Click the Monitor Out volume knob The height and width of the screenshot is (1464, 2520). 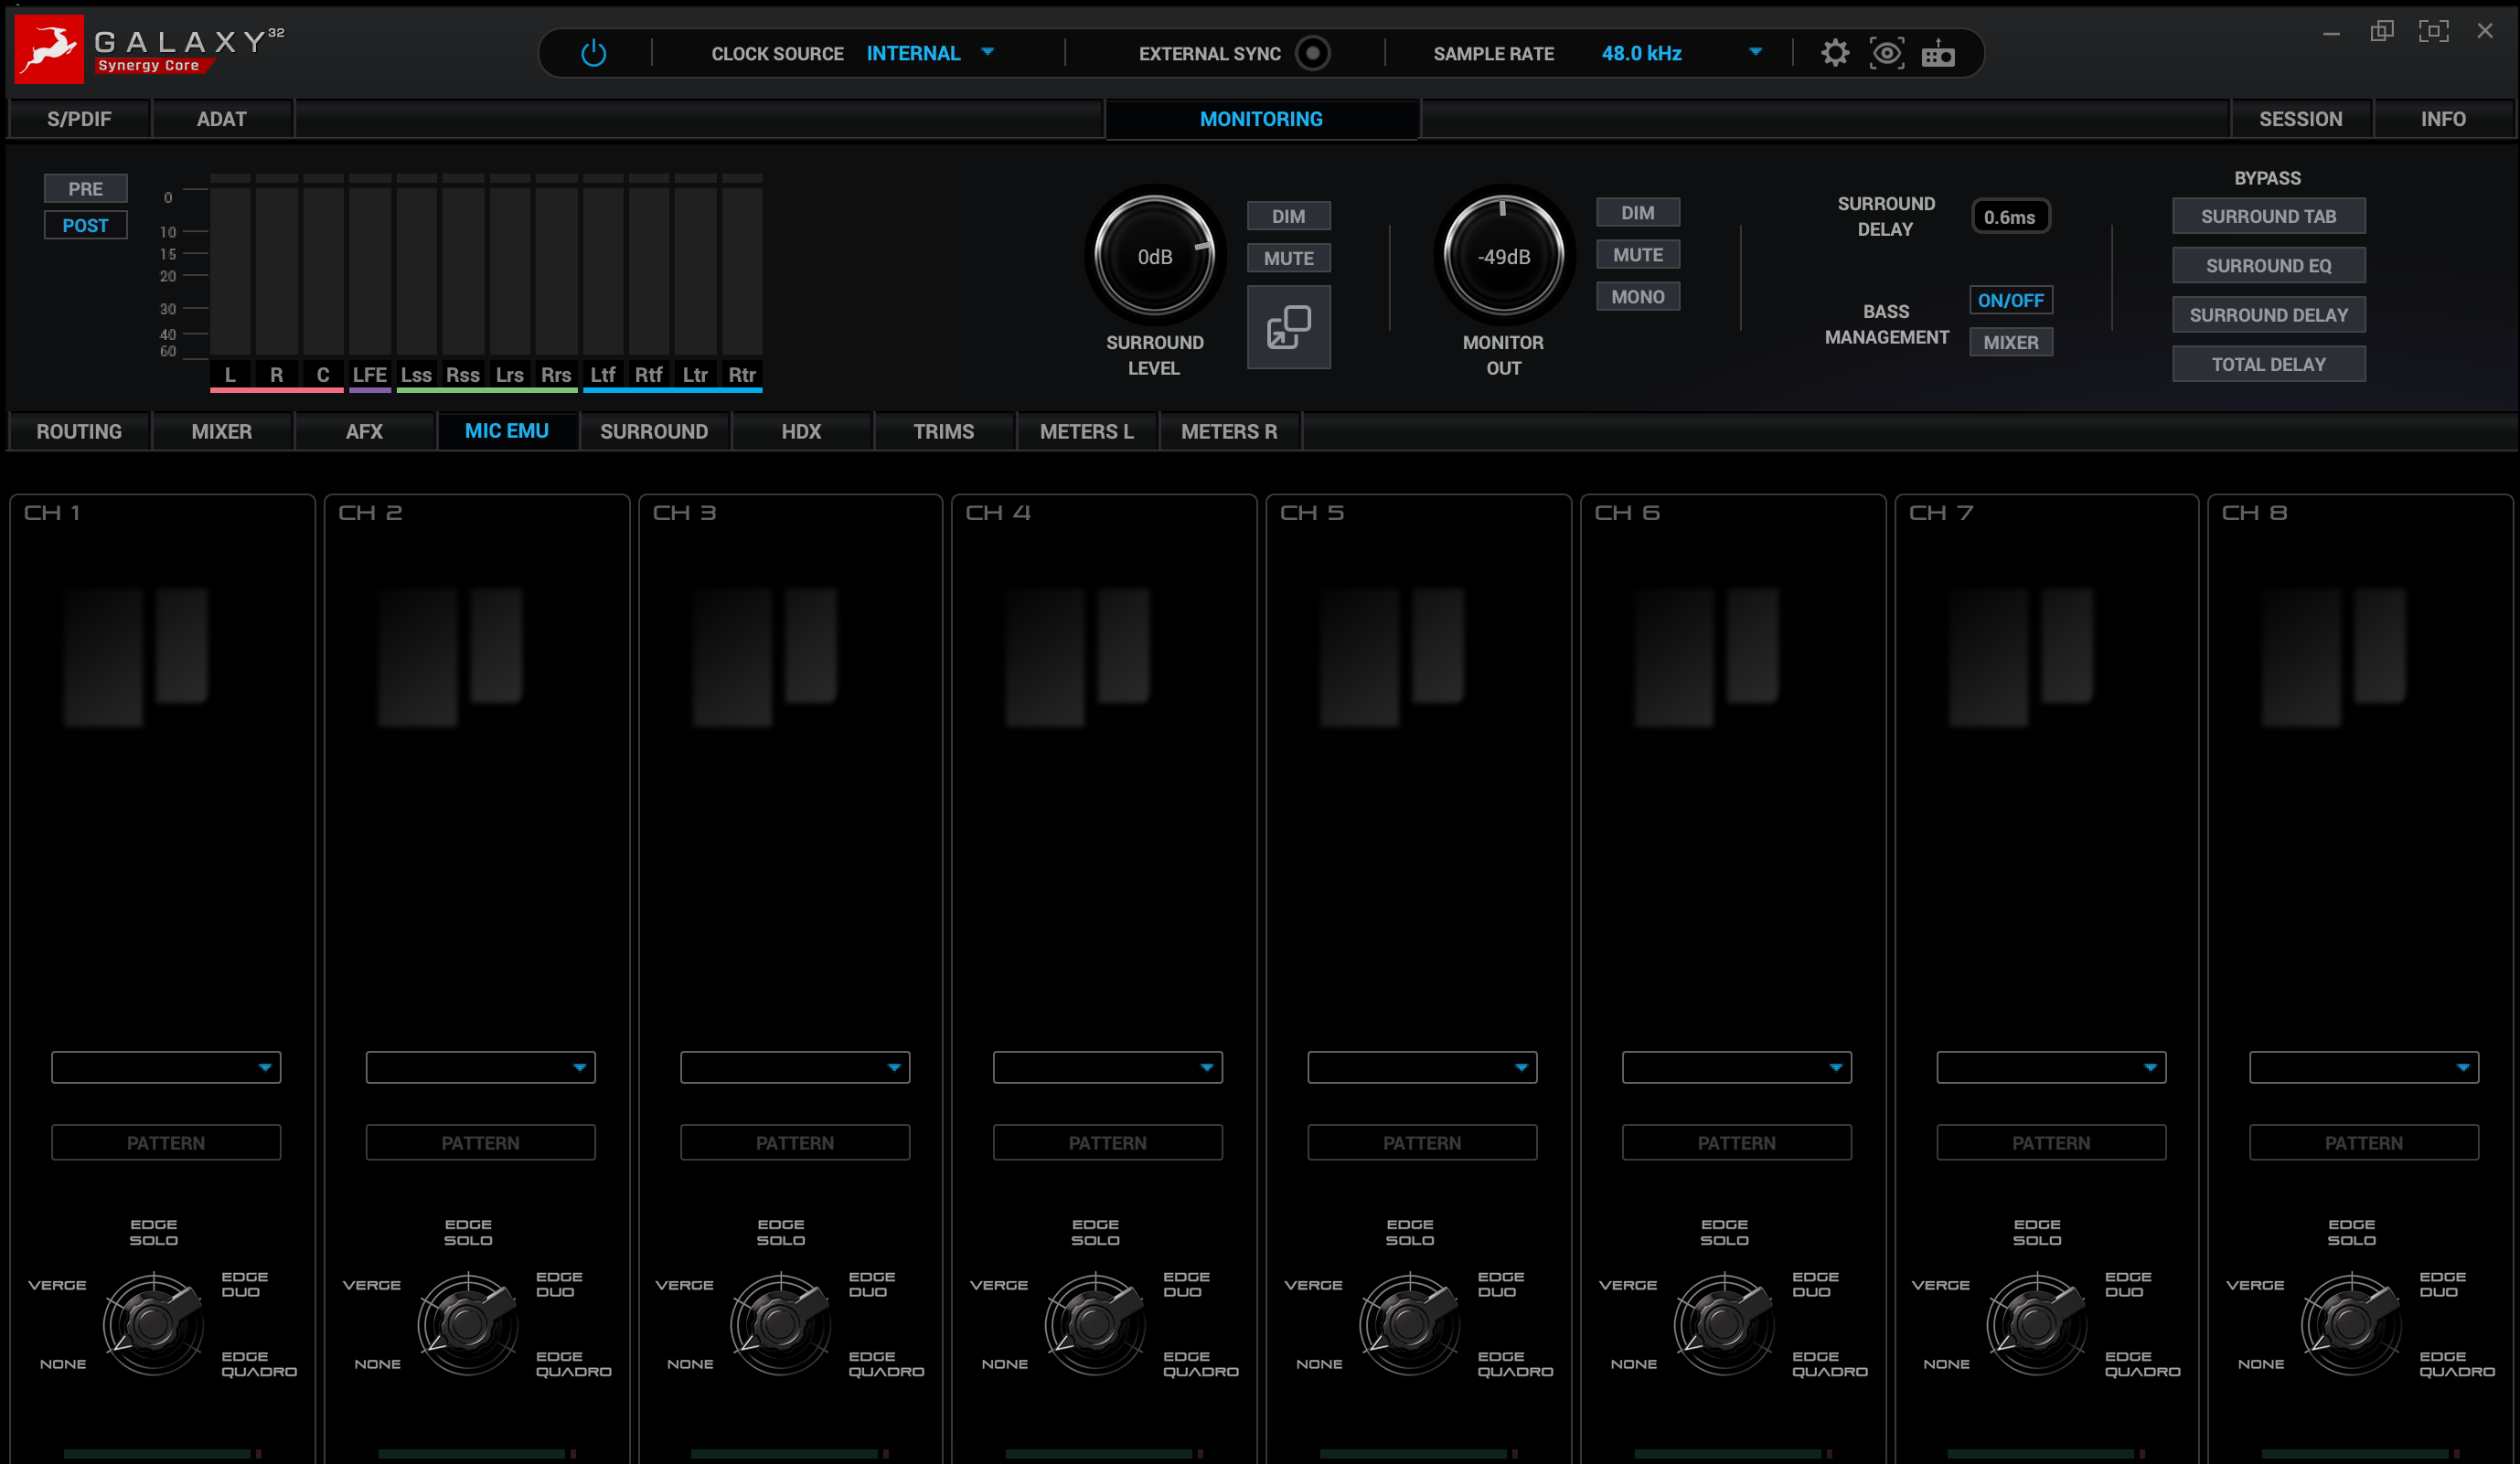click(x=1503, y=257)
